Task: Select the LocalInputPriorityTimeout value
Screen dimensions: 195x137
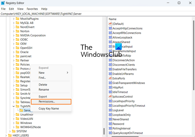Action: (x=129, y=106)
